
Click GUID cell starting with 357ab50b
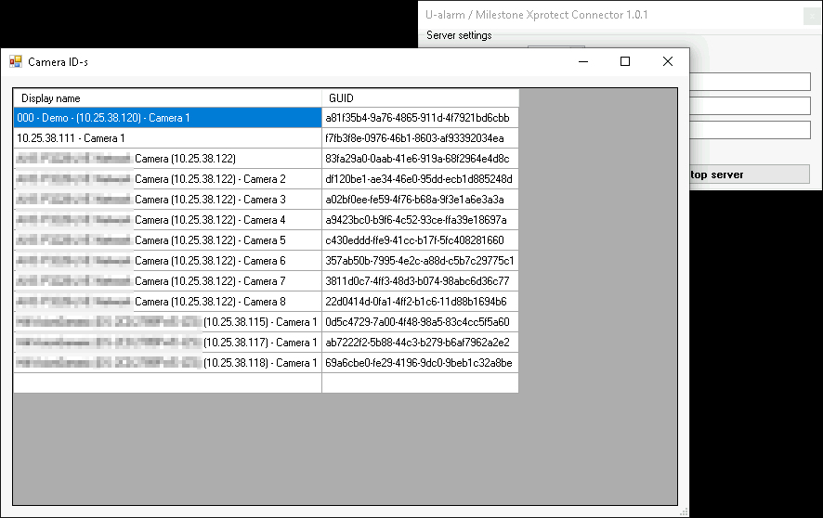[419, 261]
